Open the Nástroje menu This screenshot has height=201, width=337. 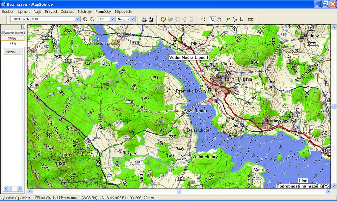[85, 11]
